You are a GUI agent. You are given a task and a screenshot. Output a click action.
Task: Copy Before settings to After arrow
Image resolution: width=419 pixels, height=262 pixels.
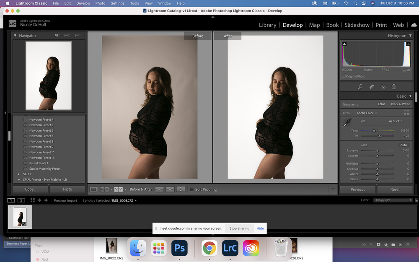pyautogui.click(x=159, y=189)
